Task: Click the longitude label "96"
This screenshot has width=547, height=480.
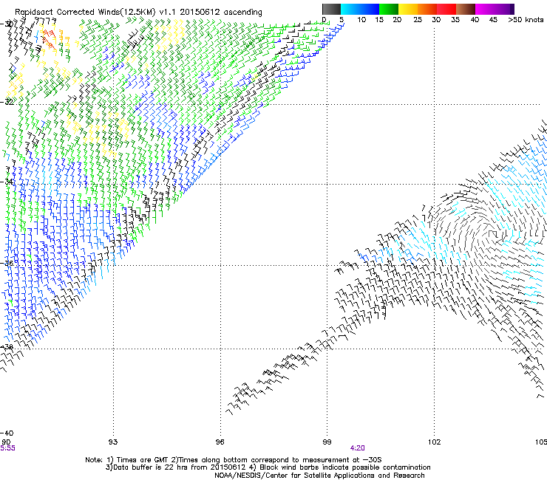Action: click(x=220, y=442)
